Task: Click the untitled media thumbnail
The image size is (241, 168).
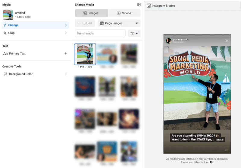Action: 8,15
